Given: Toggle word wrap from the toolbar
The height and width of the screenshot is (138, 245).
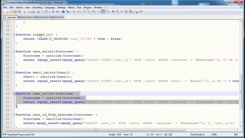Looking at the screenshot, I should click(x=94, y=12).
